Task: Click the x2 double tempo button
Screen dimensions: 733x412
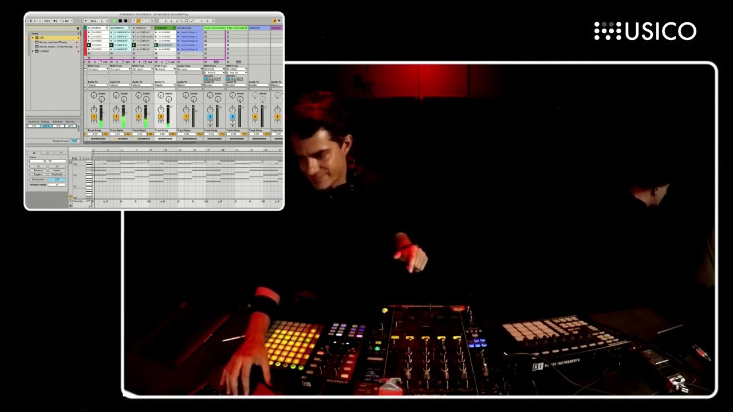Action: [57, 167]
